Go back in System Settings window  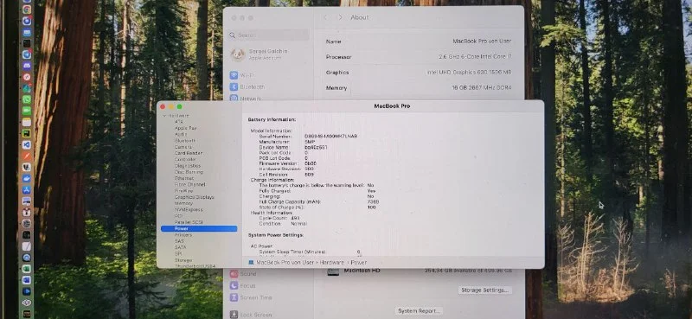point(326,17)
